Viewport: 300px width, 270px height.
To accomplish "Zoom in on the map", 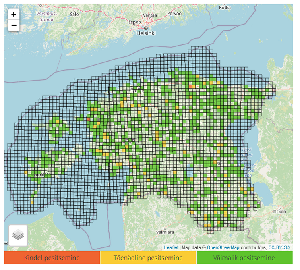I will 14,14.
